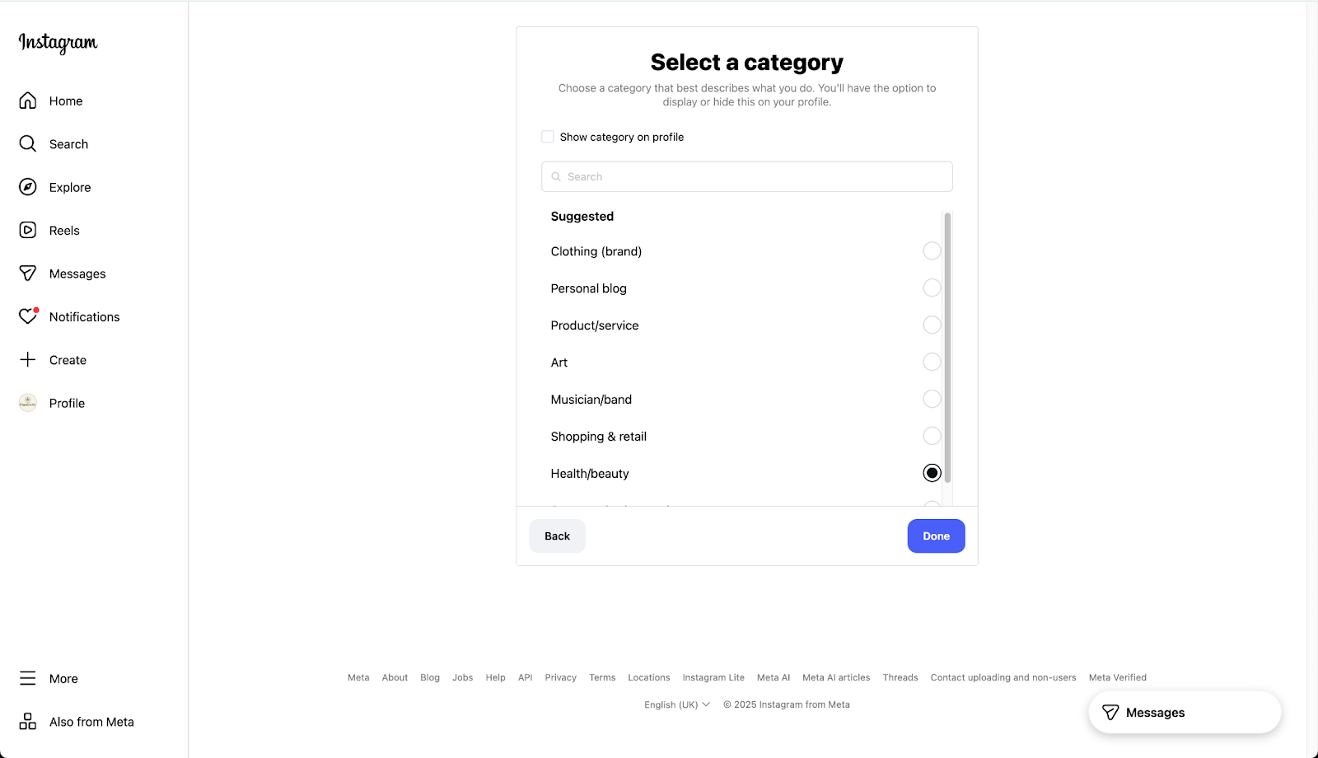Image resolution: width=1318 pixels, height=758 pixels.
Task: Click the category Search field
Action: click(747, 177)
